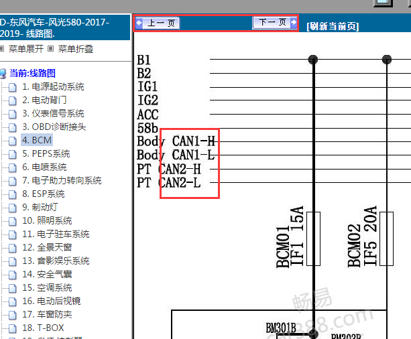The width and height of the screenshot is (411, 339).
Task: Click page icon beside PEPS系统
Action: click(12, 154)
